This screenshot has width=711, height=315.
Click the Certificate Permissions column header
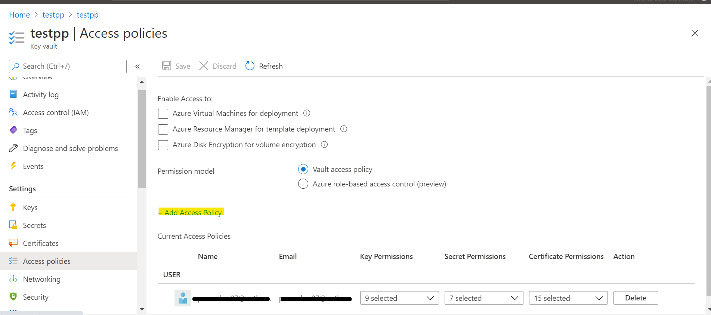click(566, 256)
